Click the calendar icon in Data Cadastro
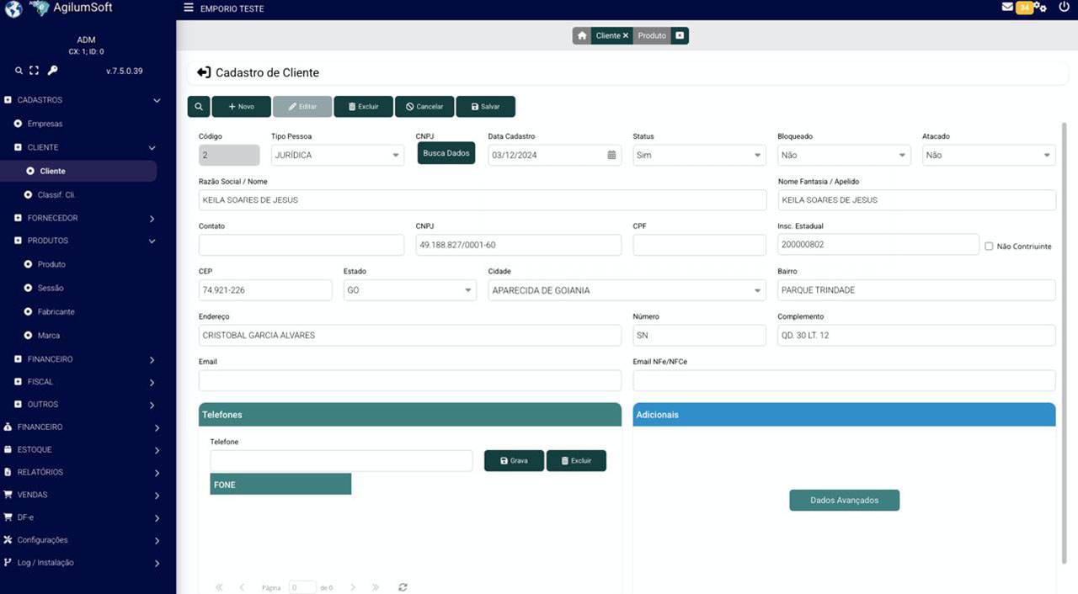Viewport: 1078px width, 594px height. click(x=611, y=155)
